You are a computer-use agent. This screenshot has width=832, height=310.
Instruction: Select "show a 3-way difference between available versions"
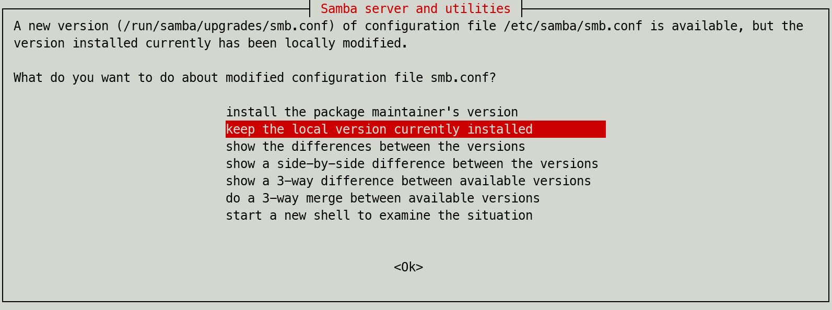(x=408, y=181)
